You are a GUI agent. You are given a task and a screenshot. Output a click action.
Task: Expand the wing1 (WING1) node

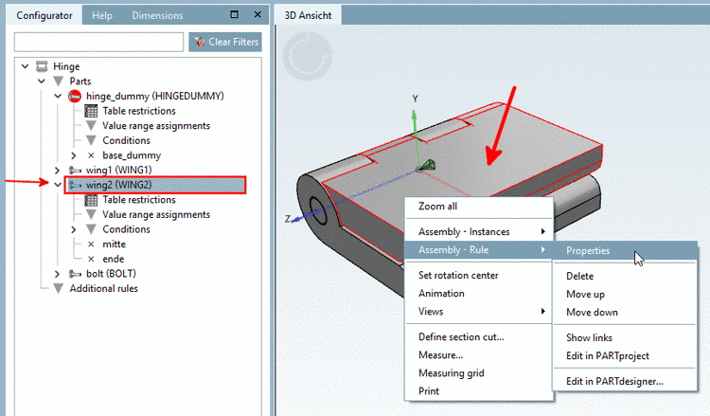pos(57,171)
